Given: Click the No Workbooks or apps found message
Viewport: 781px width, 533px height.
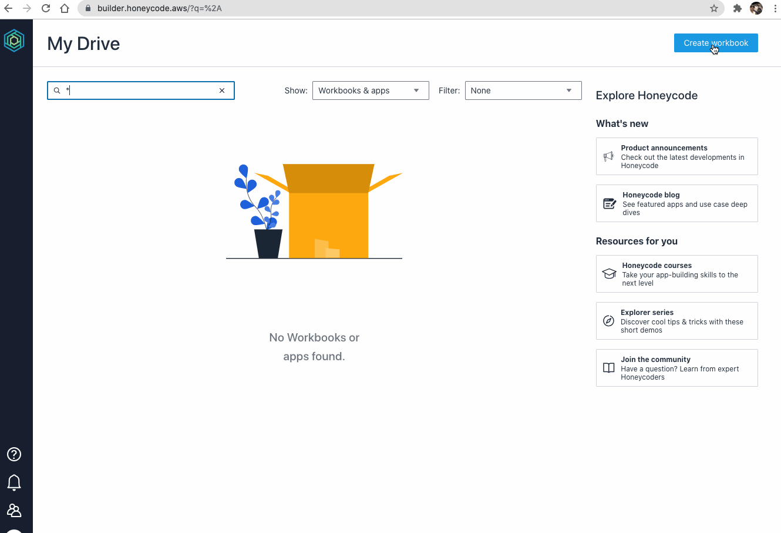Looking at the screenshot, I should coord(314,347).
